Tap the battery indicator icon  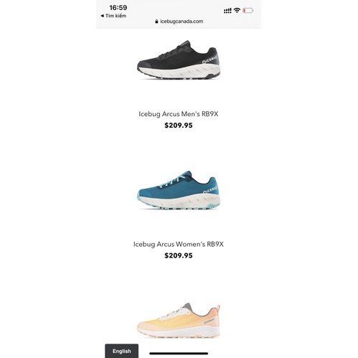(x=248, y=10)
